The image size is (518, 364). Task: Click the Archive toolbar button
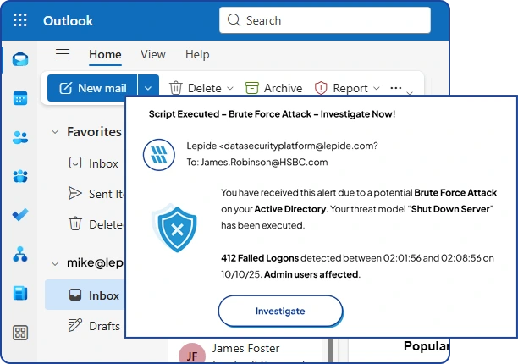pos(273,88)
